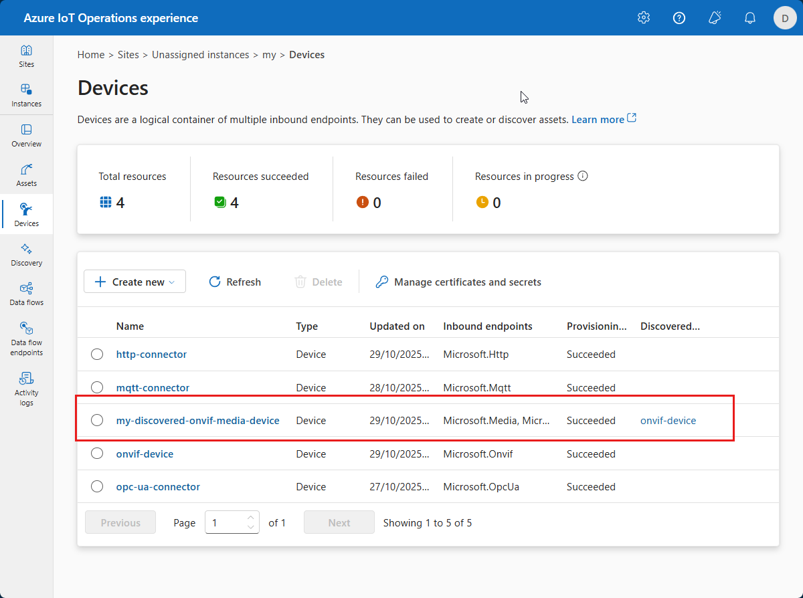The width and height of the screenshot is (803, 598).
Task: Expand the Create new dropdown
Action: click(135, 282)
